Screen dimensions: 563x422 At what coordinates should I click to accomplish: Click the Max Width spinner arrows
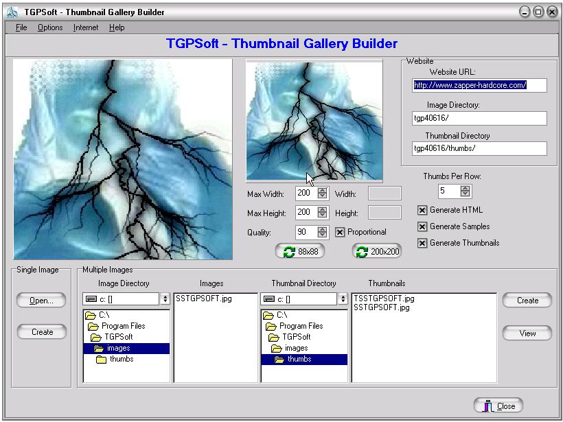pos(323,194)
